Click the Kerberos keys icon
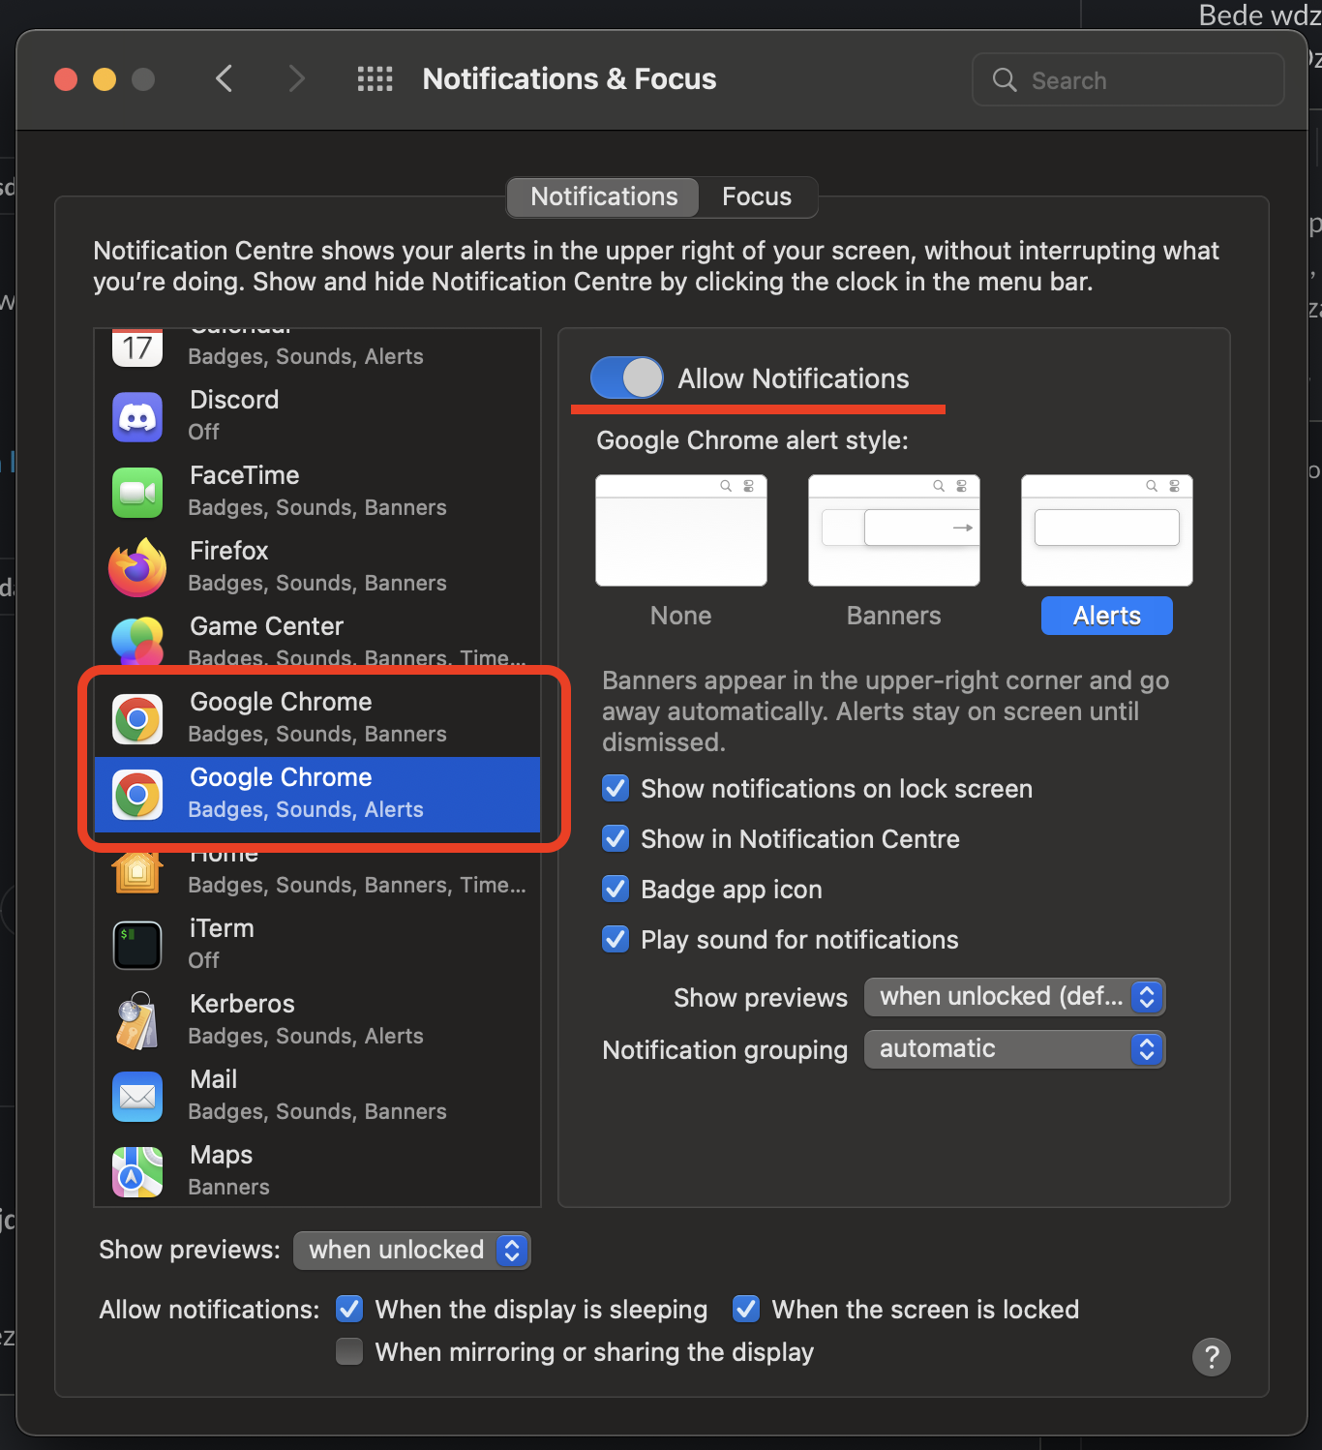Viewport: 1322px width, 1450px height. 137,1021
